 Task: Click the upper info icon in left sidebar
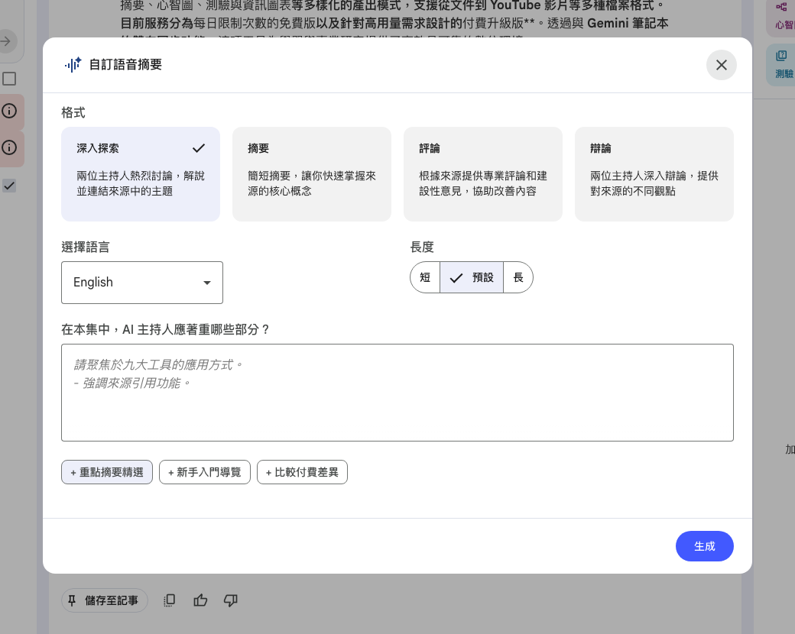click(x=9, y=111)
